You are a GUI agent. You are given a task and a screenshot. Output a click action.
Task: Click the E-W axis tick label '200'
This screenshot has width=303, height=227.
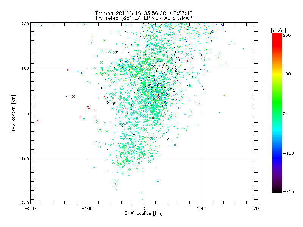[x=258, y=209]
